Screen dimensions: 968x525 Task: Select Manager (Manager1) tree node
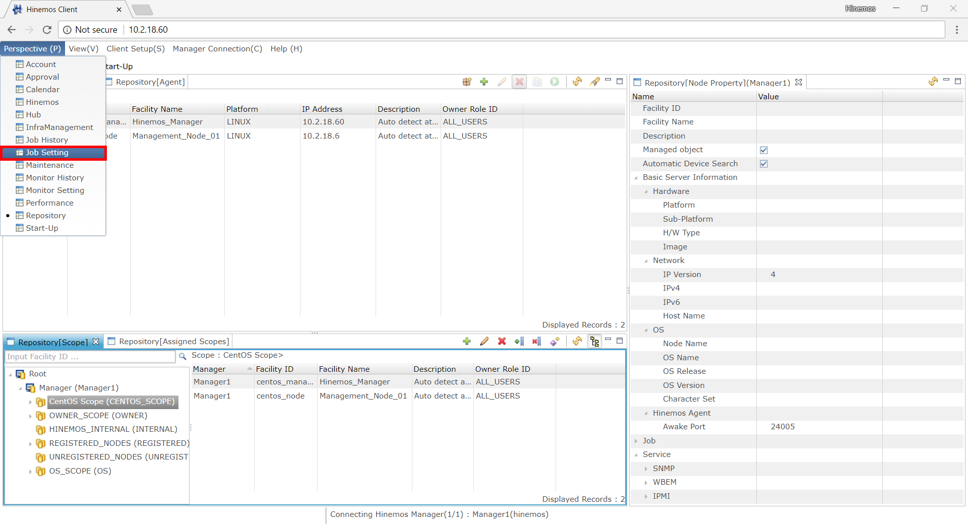pyautogui.click(x=79, y=388)
